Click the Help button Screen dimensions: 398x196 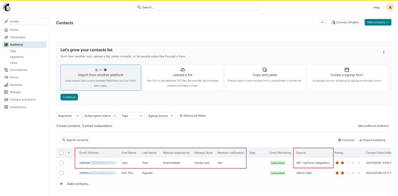click(x=376, y=7)
